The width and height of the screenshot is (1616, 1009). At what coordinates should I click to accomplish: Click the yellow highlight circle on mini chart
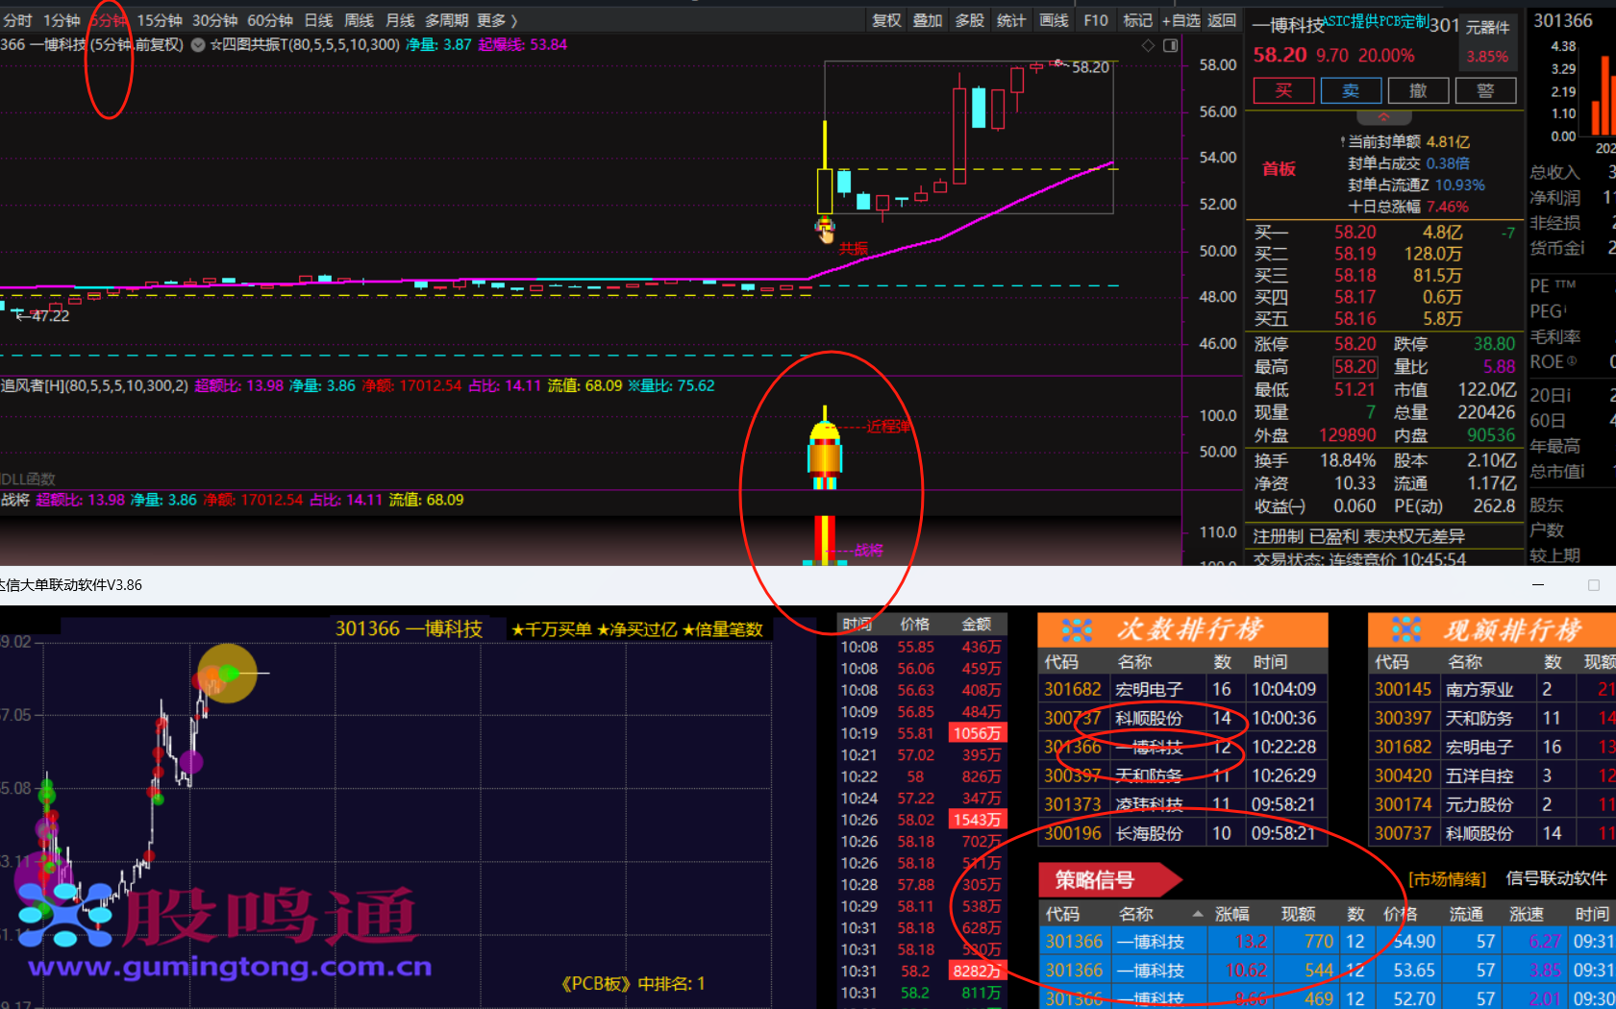coord(227,673)
